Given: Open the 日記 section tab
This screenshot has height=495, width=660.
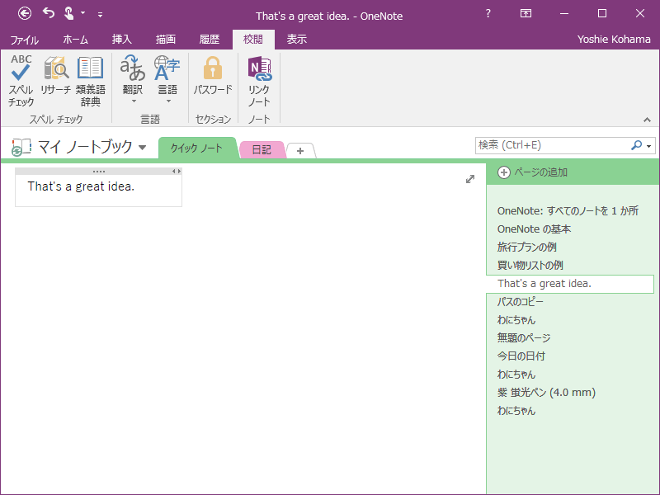Looking at the screenshot, I should pyautogui.click(x=262, y=150).
